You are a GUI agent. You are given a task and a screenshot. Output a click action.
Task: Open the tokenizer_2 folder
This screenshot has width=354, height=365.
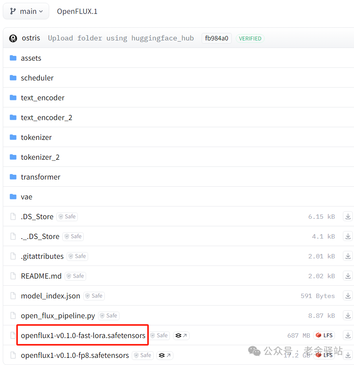pyautogui.click(x=40, y=157)
